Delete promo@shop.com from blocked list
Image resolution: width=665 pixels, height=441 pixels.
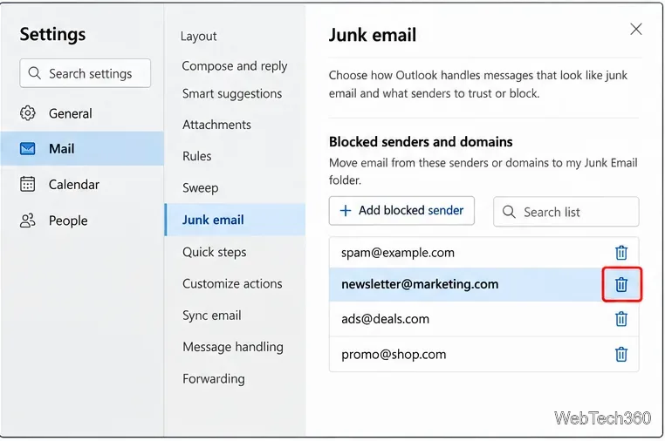621,354
